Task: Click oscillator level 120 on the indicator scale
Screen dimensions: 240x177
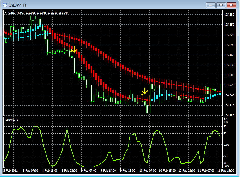Action: point(226,119)
